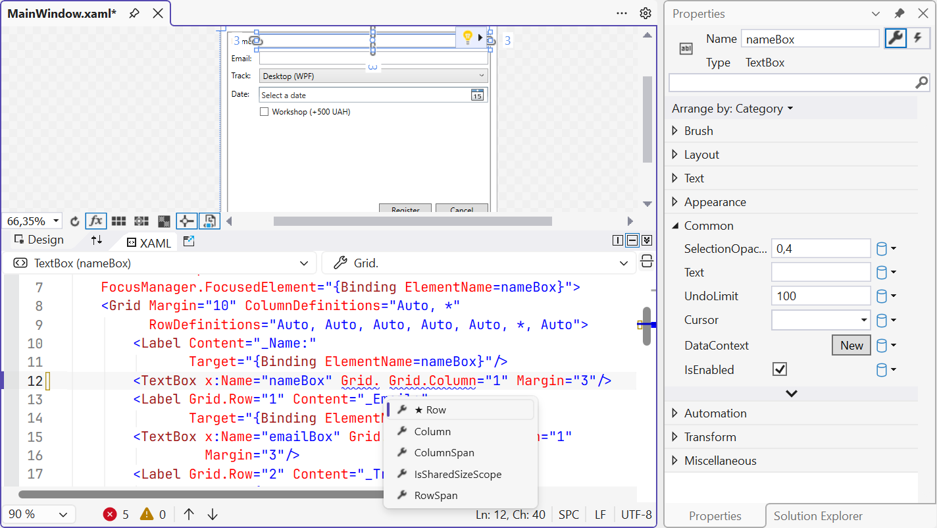Expand the Layout category
Image resolution: width=937 pixels, height=528 pixels.
674,155
